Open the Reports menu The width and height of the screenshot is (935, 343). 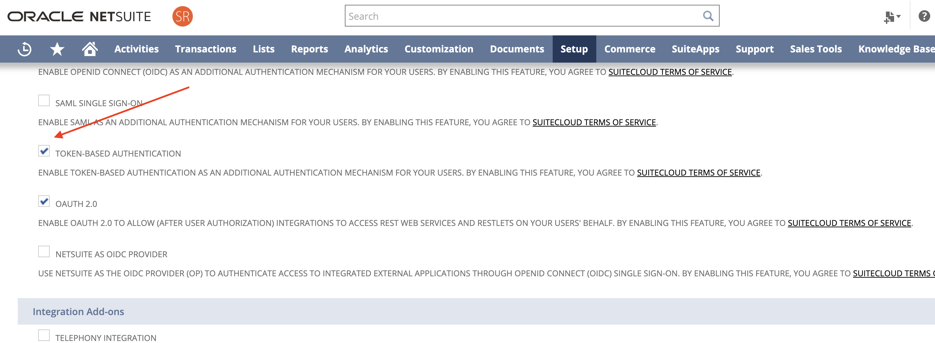pos(310,49)
